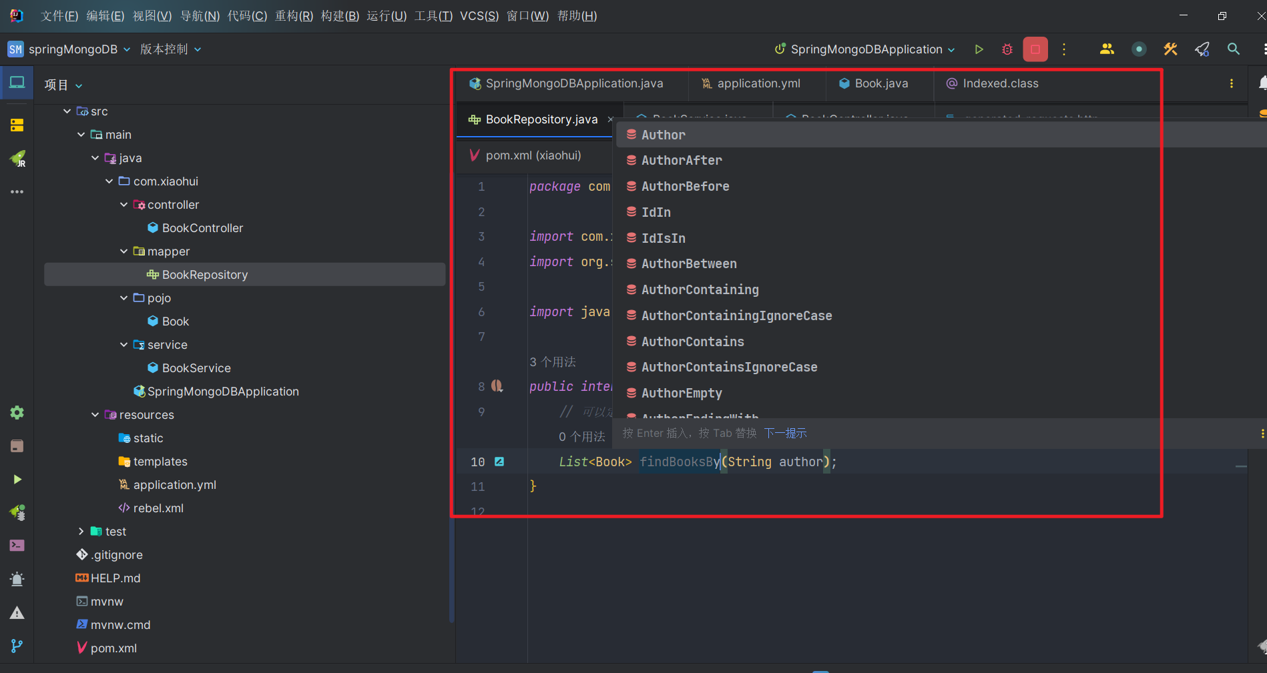1267x673 pixels.
Task: Open the Services gear tool window
Action: tap(17, 412)
